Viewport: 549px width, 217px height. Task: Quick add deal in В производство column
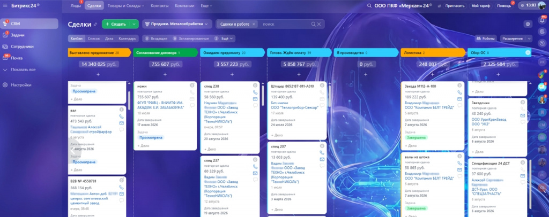pos(366,74)
